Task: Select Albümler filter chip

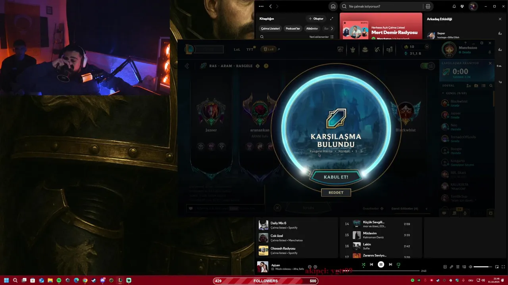Action: click(312, 28)
